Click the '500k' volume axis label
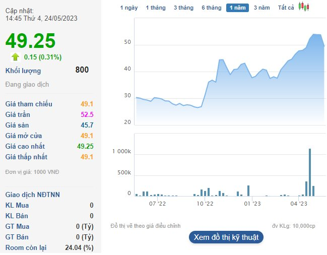This screenshot has height=255, width=327. click(x=124, y=172)
